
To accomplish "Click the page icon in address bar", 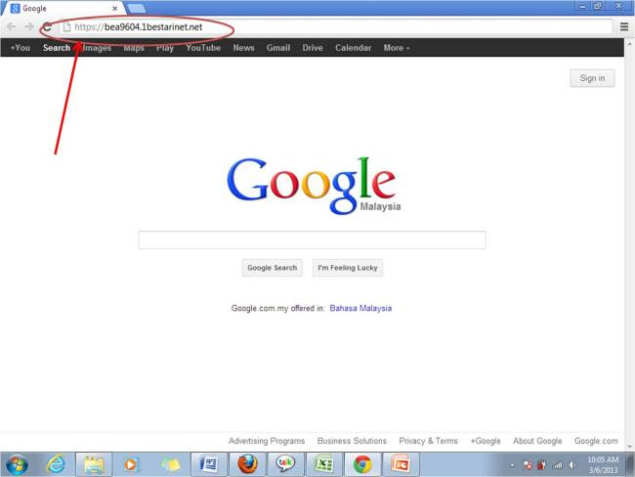I will (67, 27).
